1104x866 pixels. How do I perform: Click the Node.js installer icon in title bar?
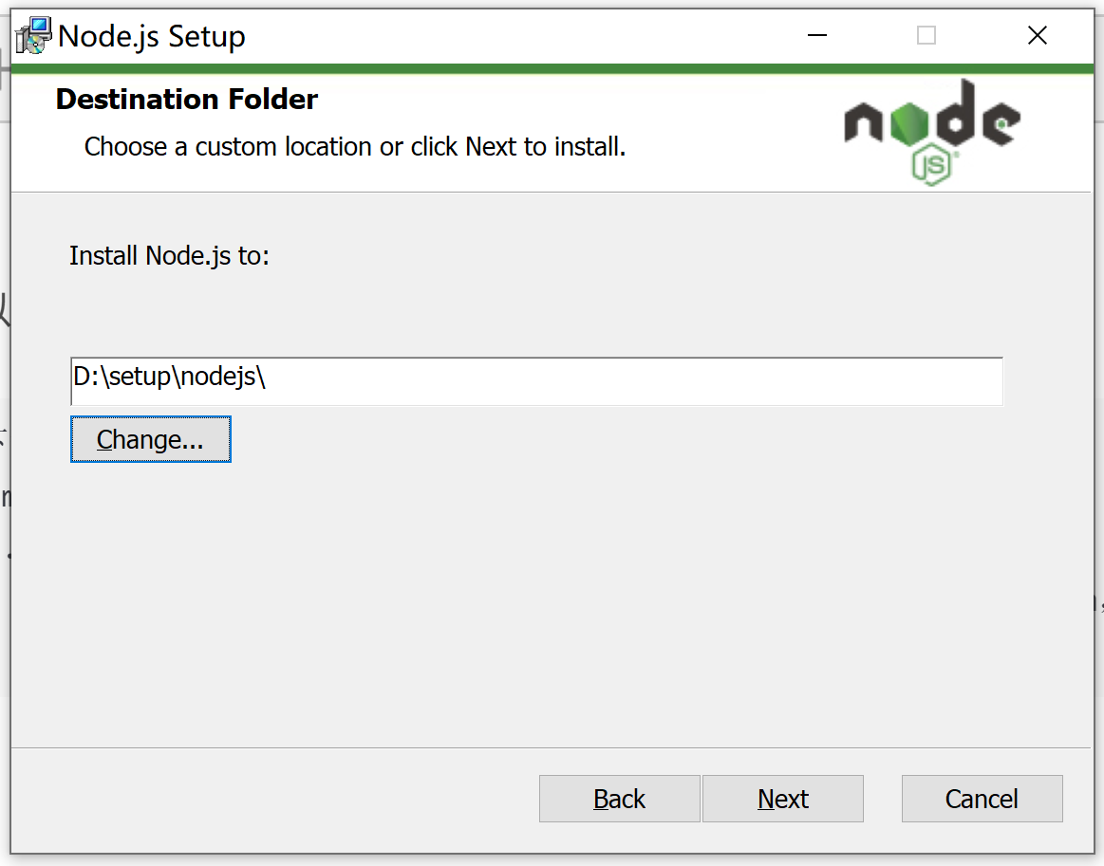[x=34, y=35]
